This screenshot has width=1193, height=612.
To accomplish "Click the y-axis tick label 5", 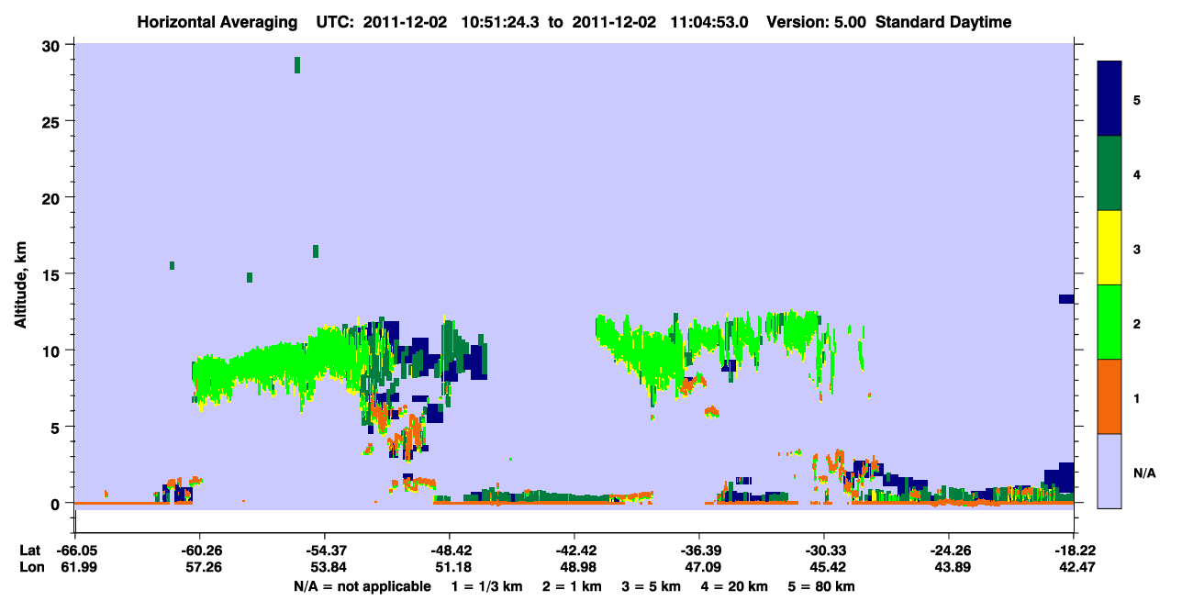I will (57, 427).
